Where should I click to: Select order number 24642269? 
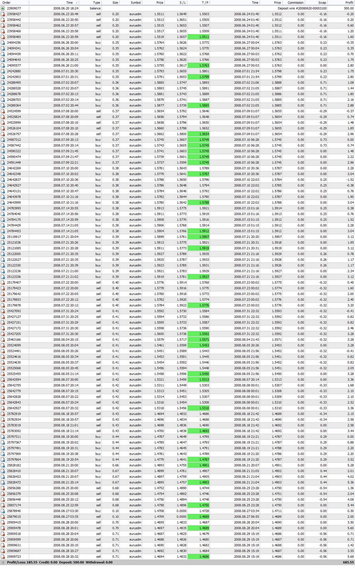coord(14,168)
